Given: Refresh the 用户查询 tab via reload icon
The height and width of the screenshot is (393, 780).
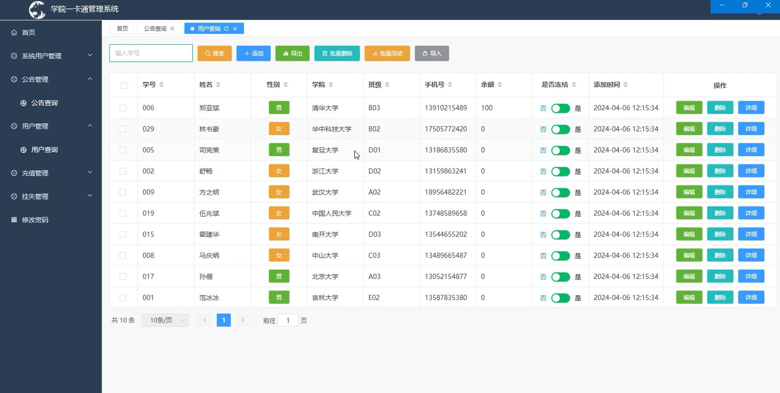Looking at the screenshot, I should 226,28.
